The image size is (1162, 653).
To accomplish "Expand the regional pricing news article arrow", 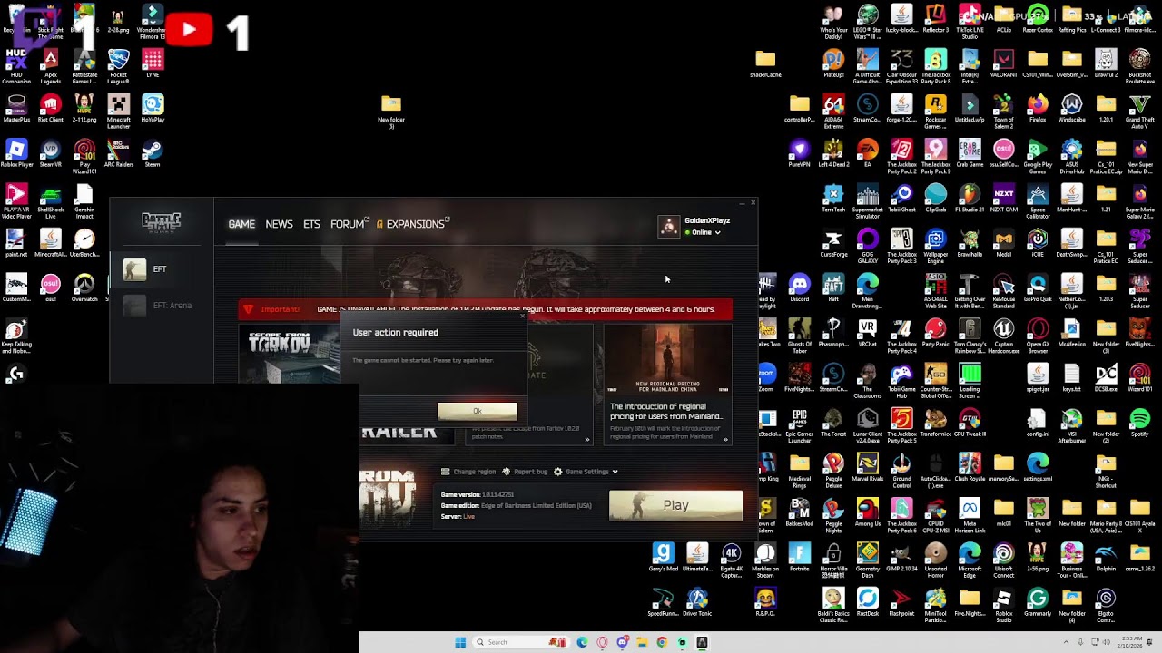I will 725,440.
